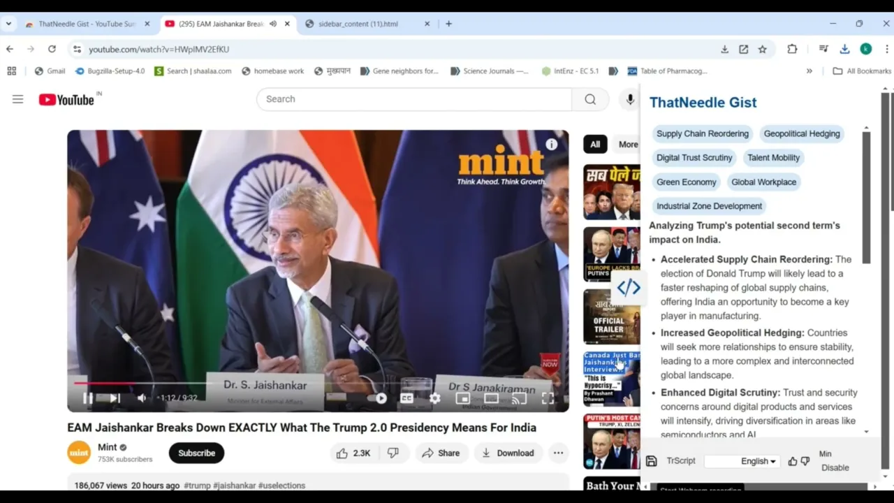Select the Green Economy tag

click(686, 182)
